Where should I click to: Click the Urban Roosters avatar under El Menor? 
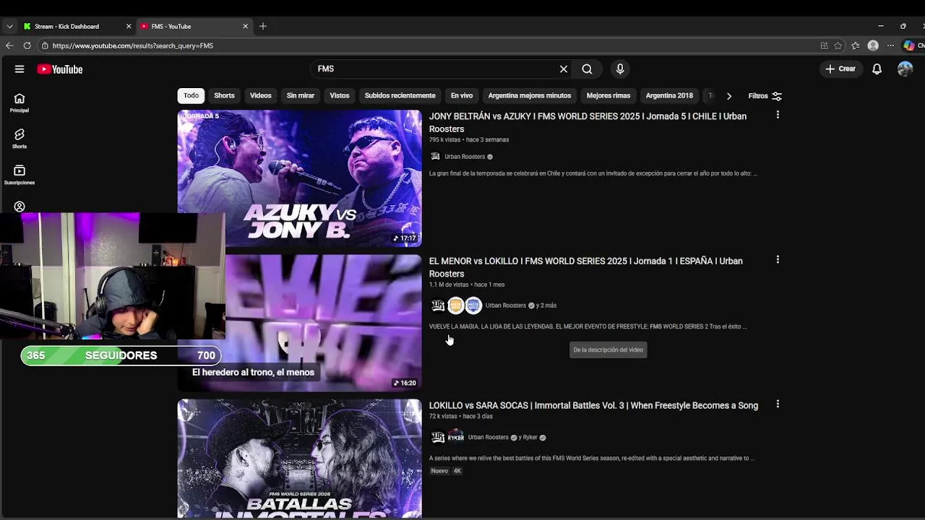coord(438,305)
